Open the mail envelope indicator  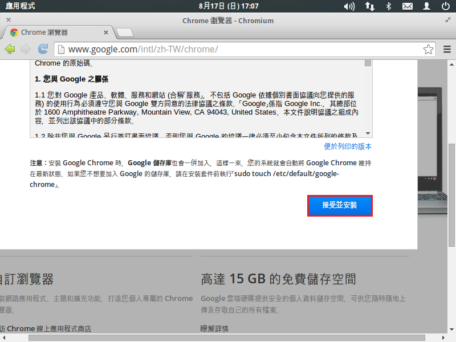point(408,6)
